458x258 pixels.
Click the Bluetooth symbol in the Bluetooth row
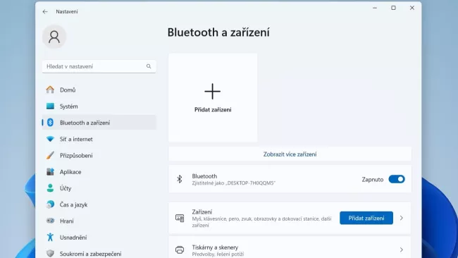point(180,179)
